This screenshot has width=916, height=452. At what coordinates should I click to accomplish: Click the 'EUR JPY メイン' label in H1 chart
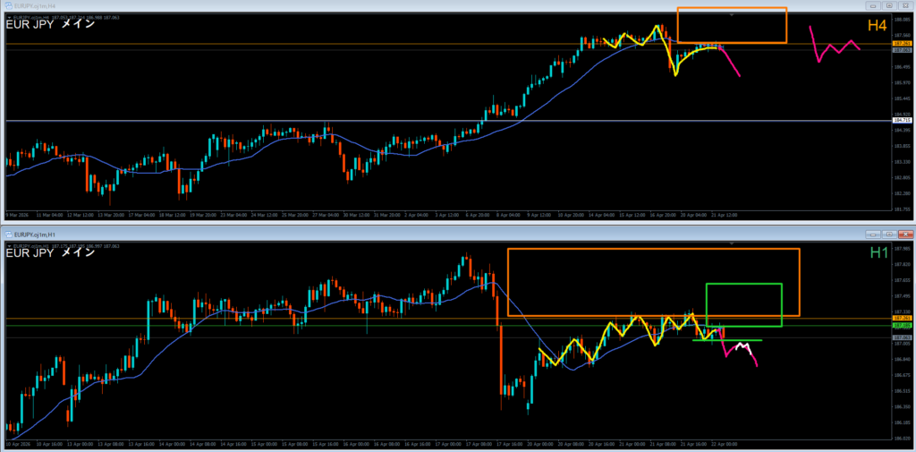[50, 253]
